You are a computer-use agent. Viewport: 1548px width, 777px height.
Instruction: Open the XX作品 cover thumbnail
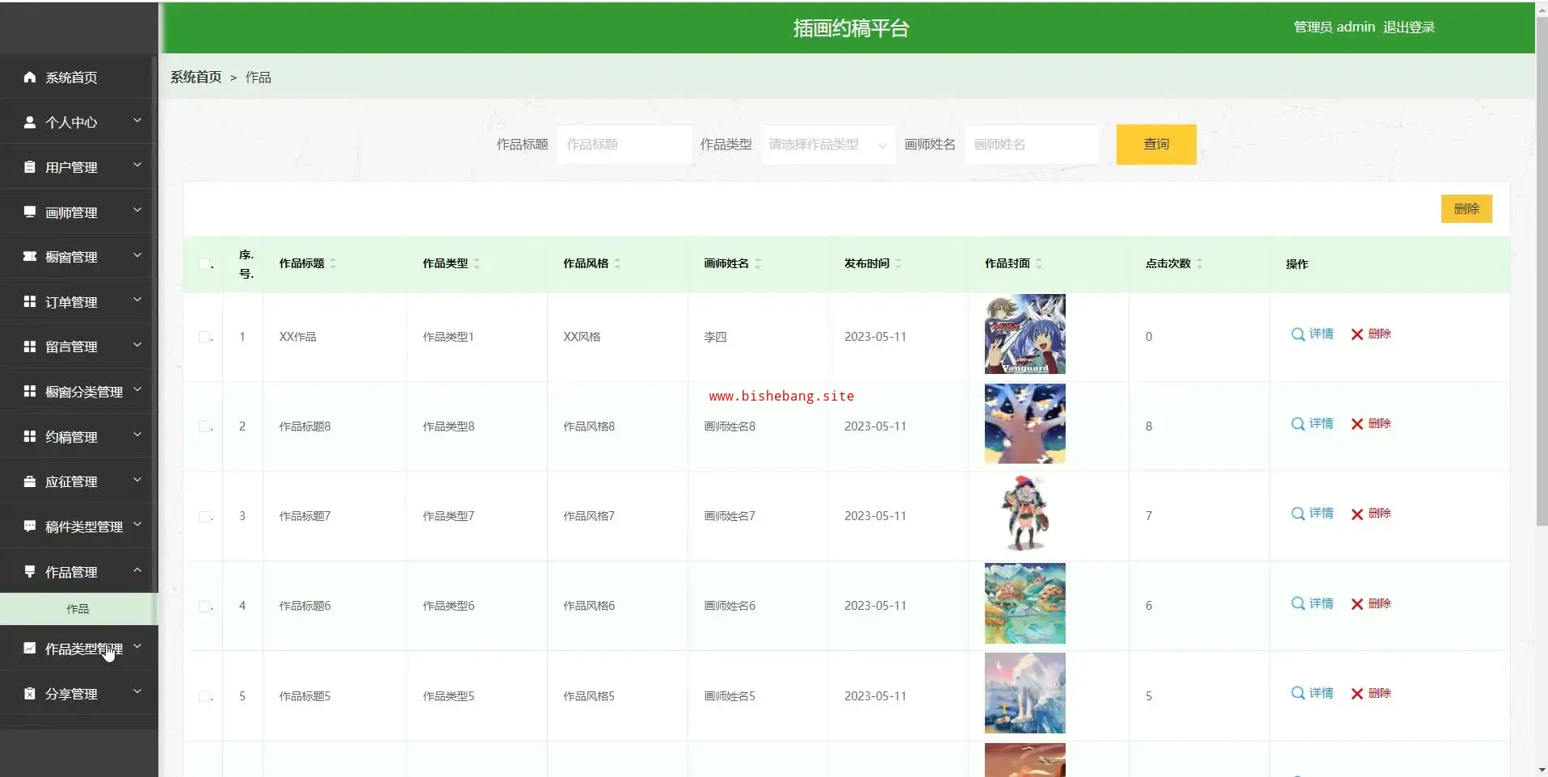tap(1024, 334)
